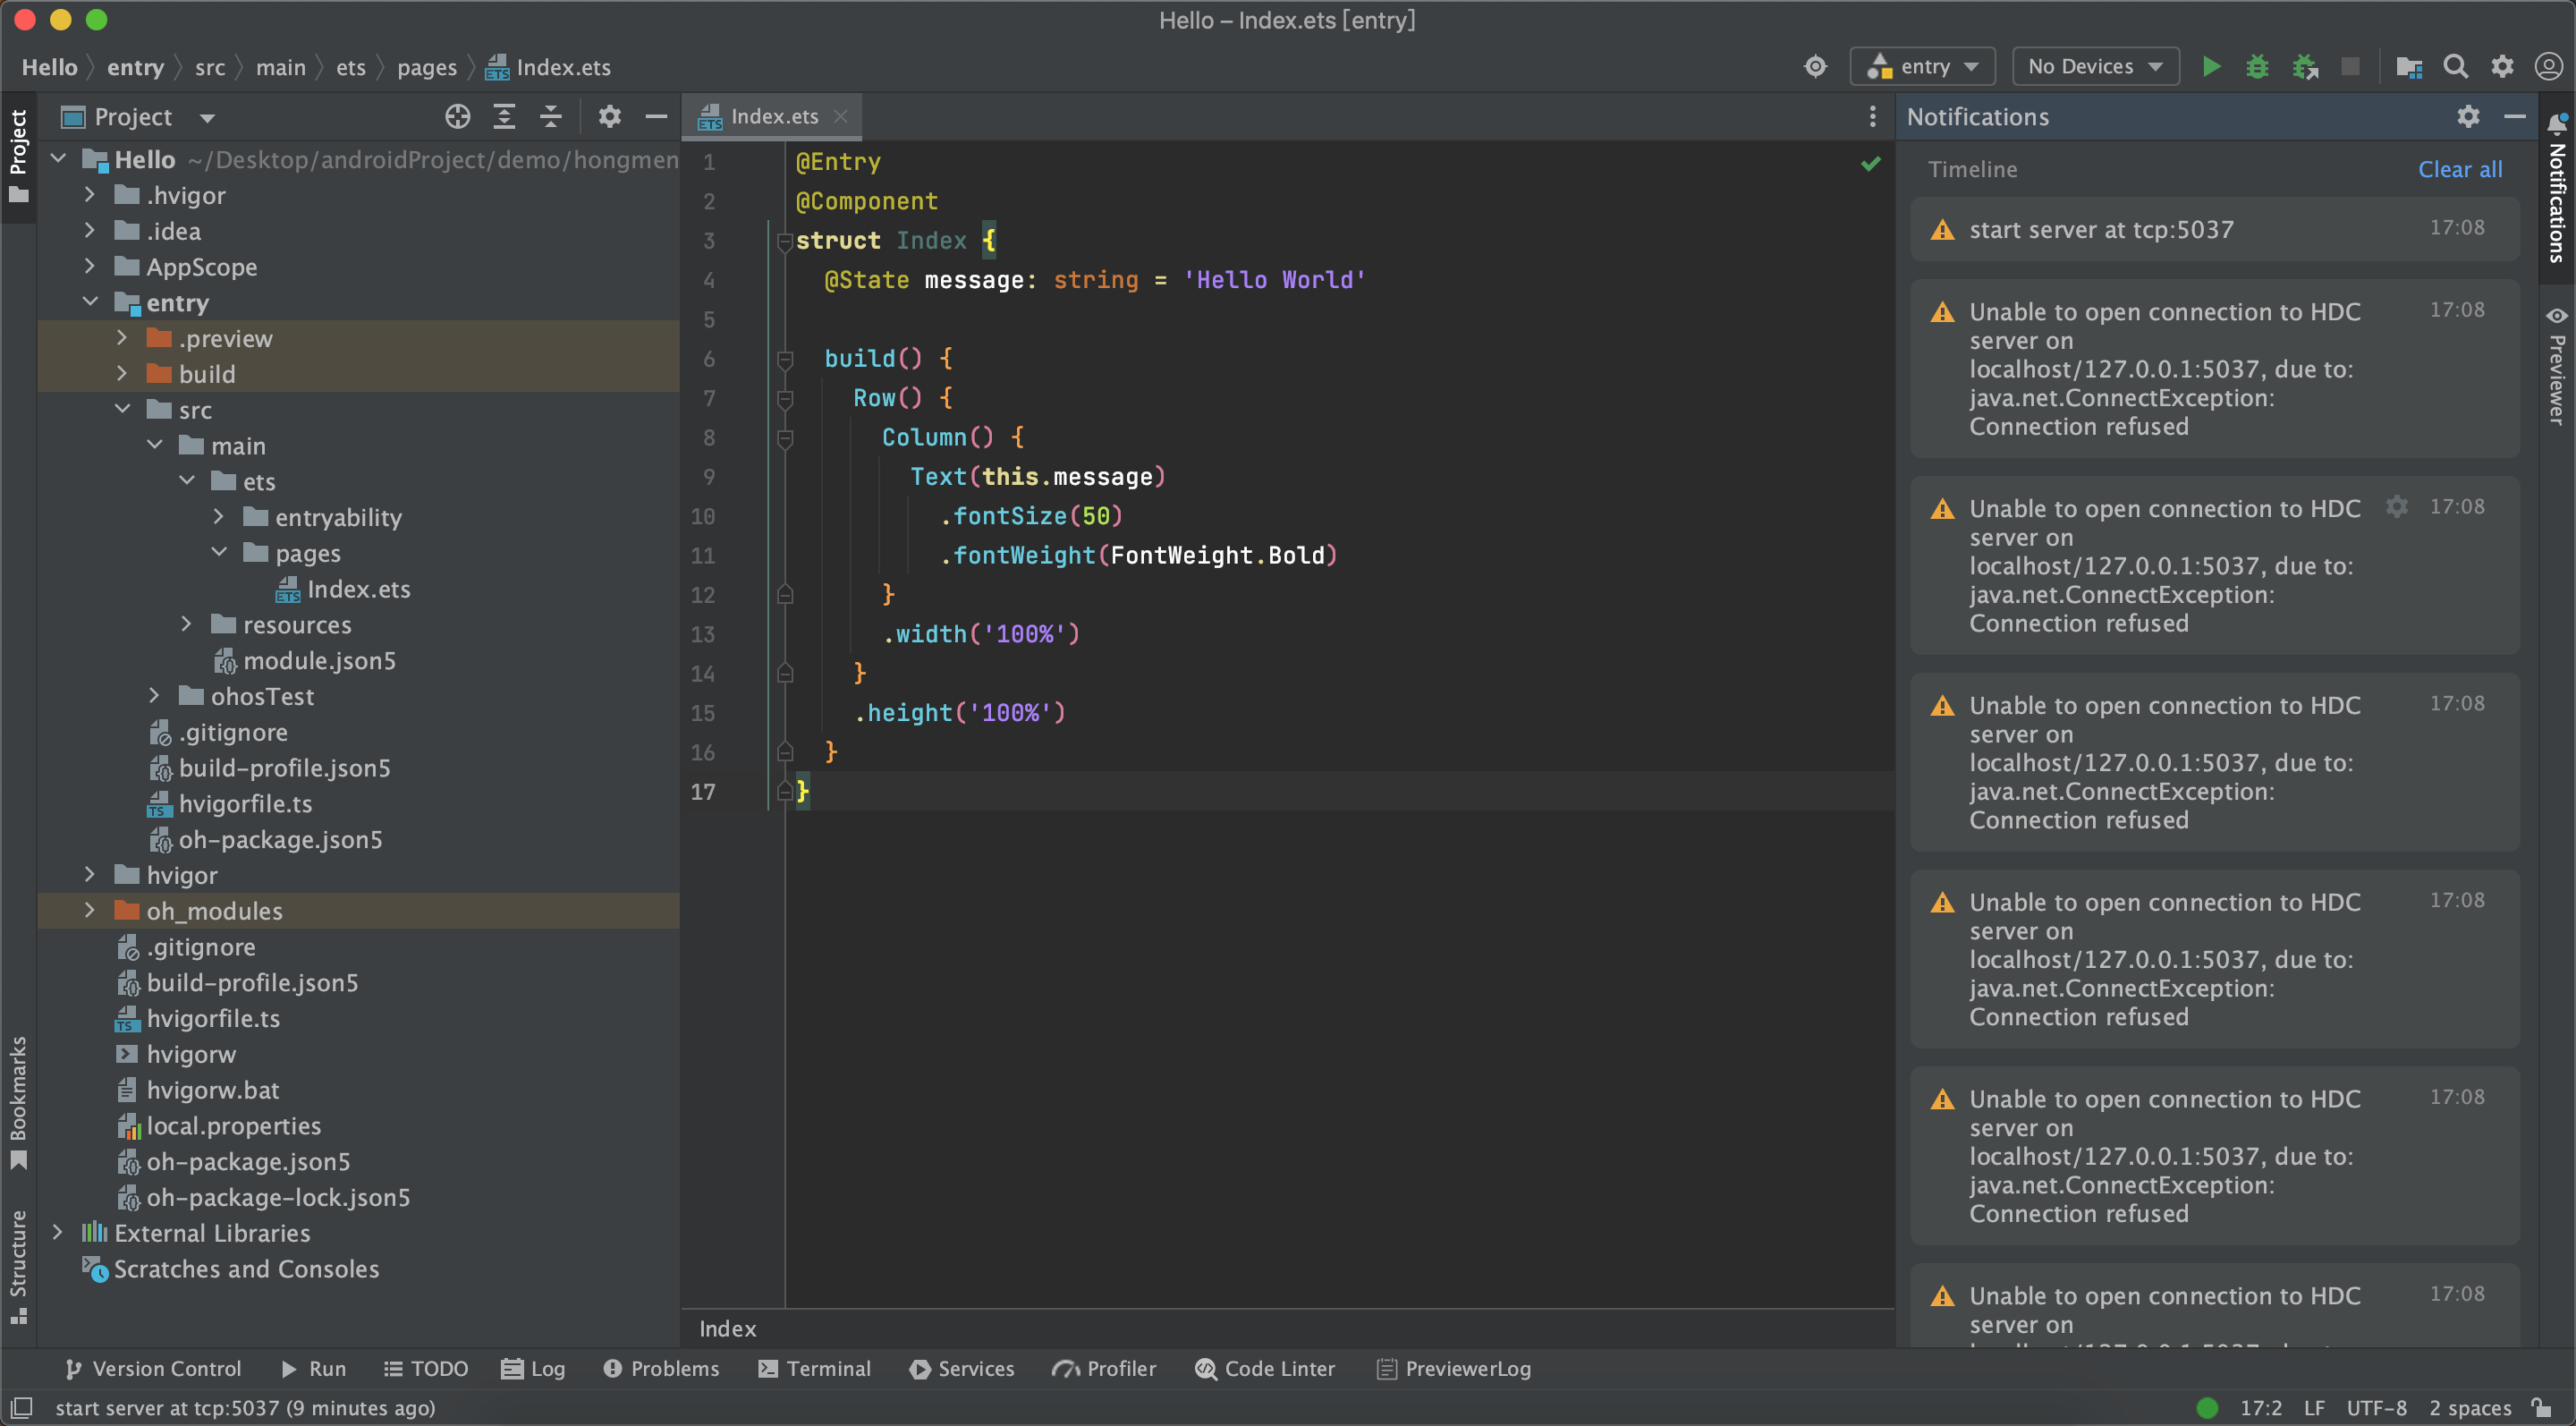Click the Index breadcrumb below the editor
The height and width of the screenshot is (1426, 2576).
click(727, 1328)
